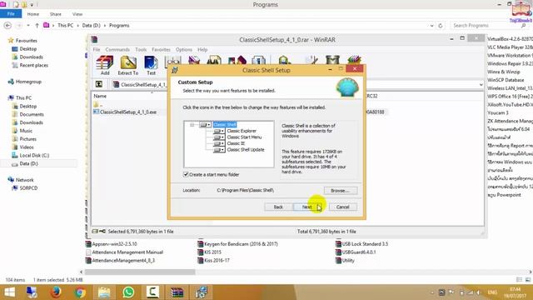This screenshot has height=300, width=533.
Task: Click Next in Classic Shell Setup
Action: [307, 207]
